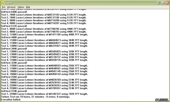Click the 'Self-test 448K passed!' line
Screen dimensions: 170x102
[14, 37]
